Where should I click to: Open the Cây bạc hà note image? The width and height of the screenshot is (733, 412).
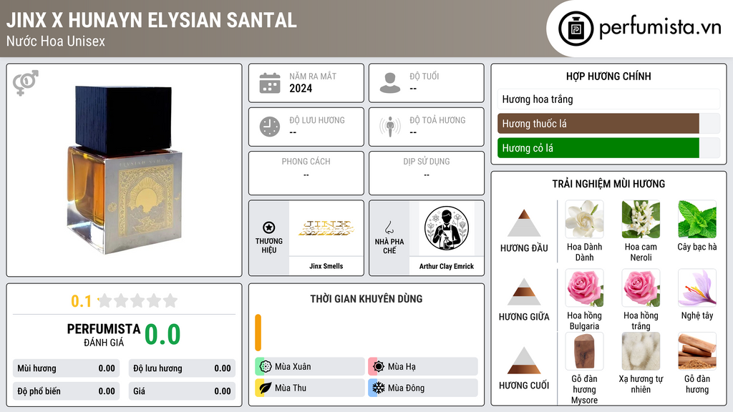[x=697, y=220]
